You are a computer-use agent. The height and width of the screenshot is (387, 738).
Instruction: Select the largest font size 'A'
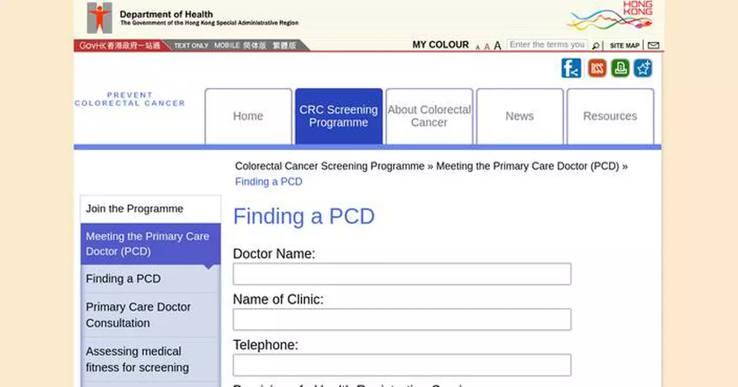[496, 46]
